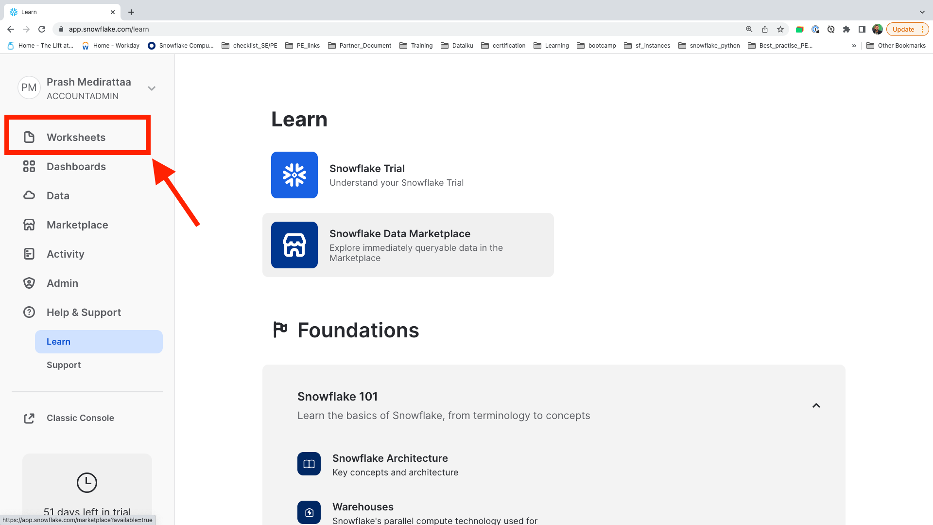This screenshot has height=525, width=933.
Task: Click the Warehouses lesson icon
Action: [x=309, y=512]
